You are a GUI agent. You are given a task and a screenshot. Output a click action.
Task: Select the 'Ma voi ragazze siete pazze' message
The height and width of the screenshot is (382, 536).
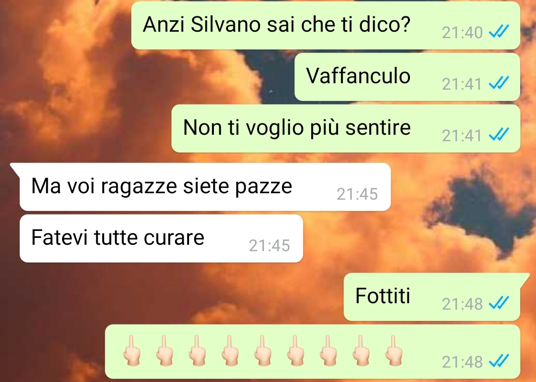pos(205,187)
